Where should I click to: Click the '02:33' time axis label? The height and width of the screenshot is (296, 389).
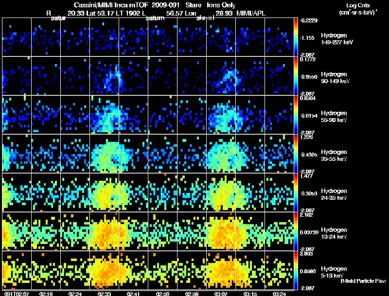click(104, 294)
